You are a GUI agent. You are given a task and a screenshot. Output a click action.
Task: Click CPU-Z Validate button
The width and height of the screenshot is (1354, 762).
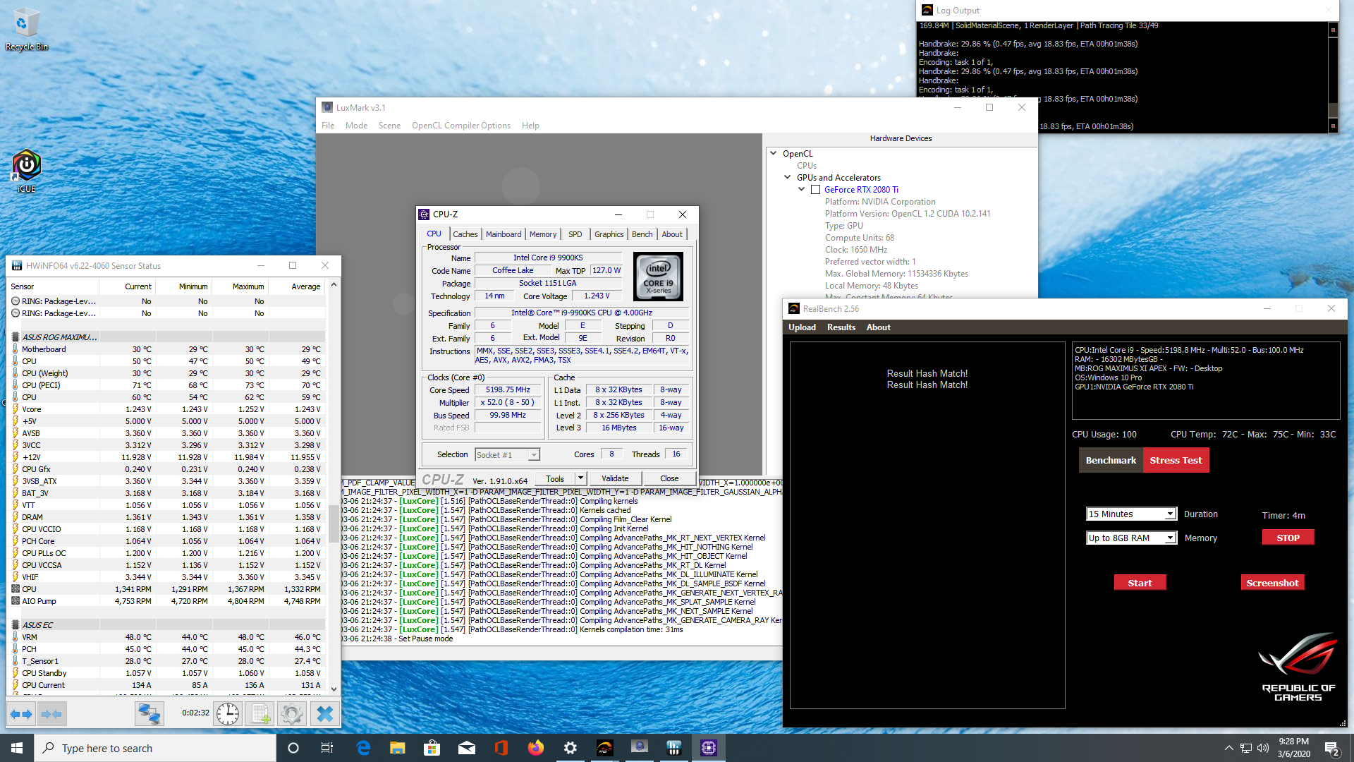[615, 478]
